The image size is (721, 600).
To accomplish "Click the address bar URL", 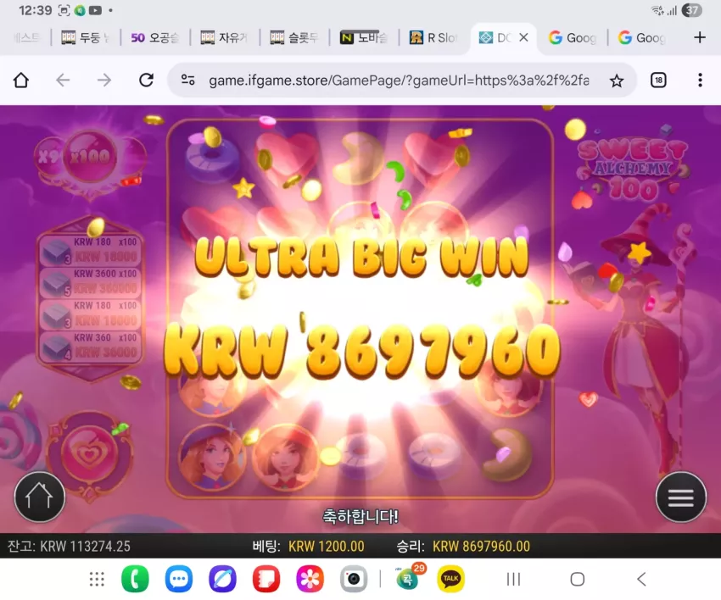I will coord(398,81).
